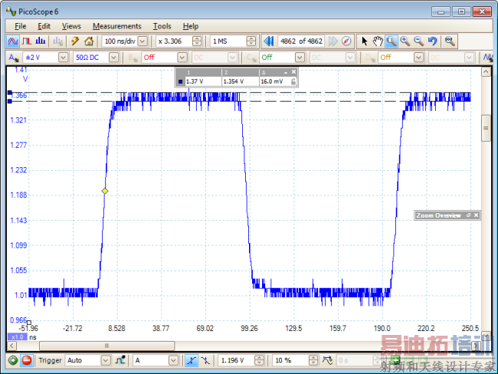498x374 pixels.
Task: Click the Auto setup lightning icon
Action: [75, 41]
